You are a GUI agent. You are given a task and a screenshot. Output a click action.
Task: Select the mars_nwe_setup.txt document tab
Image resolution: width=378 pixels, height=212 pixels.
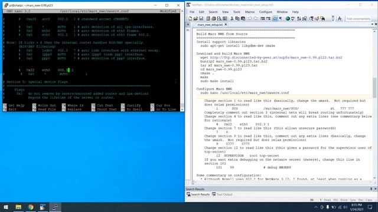click(x=210, y=25)
